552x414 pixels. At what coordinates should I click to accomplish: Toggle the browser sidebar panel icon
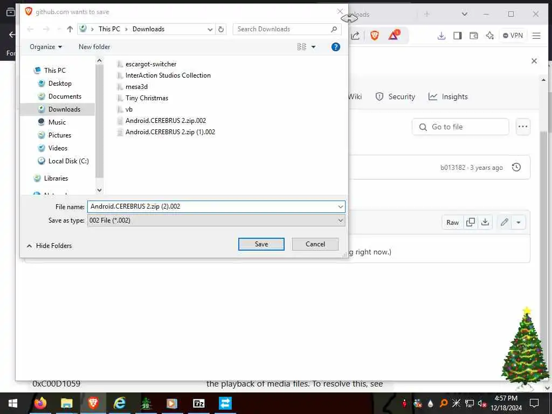(457, 36)
